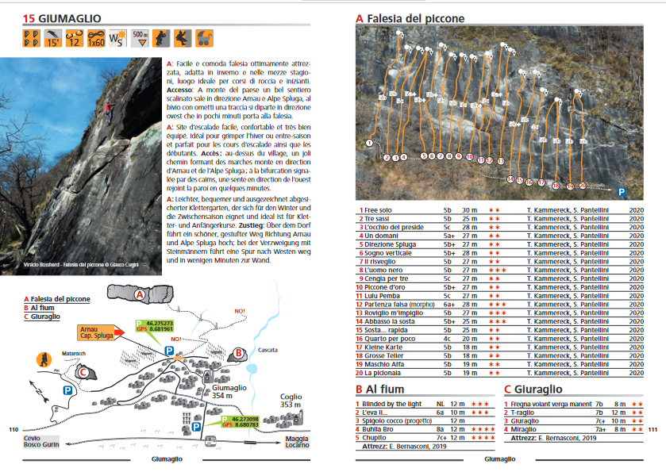The image size is (666, 472).
Task: Click the orange hiker icon on the map
Action: pos(44,359)
